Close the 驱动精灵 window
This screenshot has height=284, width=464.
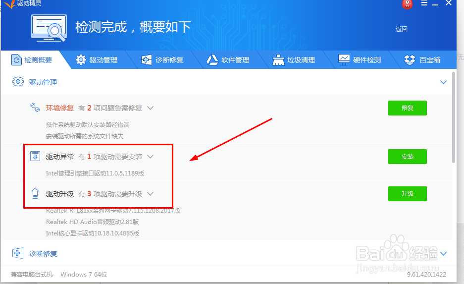tap(449, 3)
